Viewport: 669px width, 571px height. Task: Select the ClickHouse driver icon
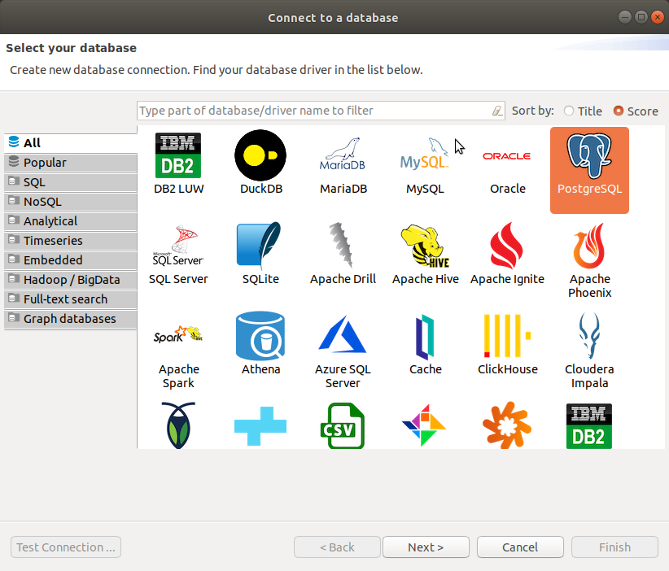click(x=507, y=336)
